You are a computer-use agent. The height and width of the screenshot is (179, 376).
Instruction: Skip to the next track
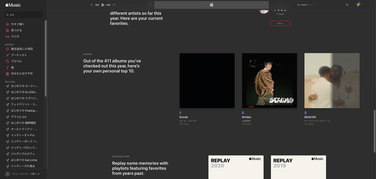(x=109, y=5)
